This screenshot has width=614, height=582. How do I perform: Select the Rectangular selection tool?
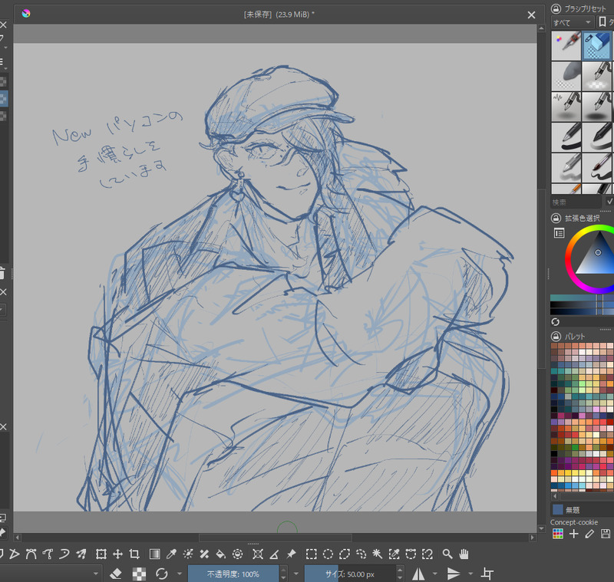[x=312, y=554]
